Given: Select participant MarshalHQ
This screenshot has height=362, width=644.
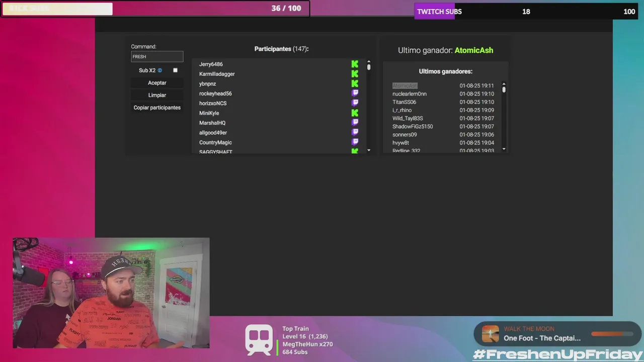Looking at the screenshot, I should 212,123.
